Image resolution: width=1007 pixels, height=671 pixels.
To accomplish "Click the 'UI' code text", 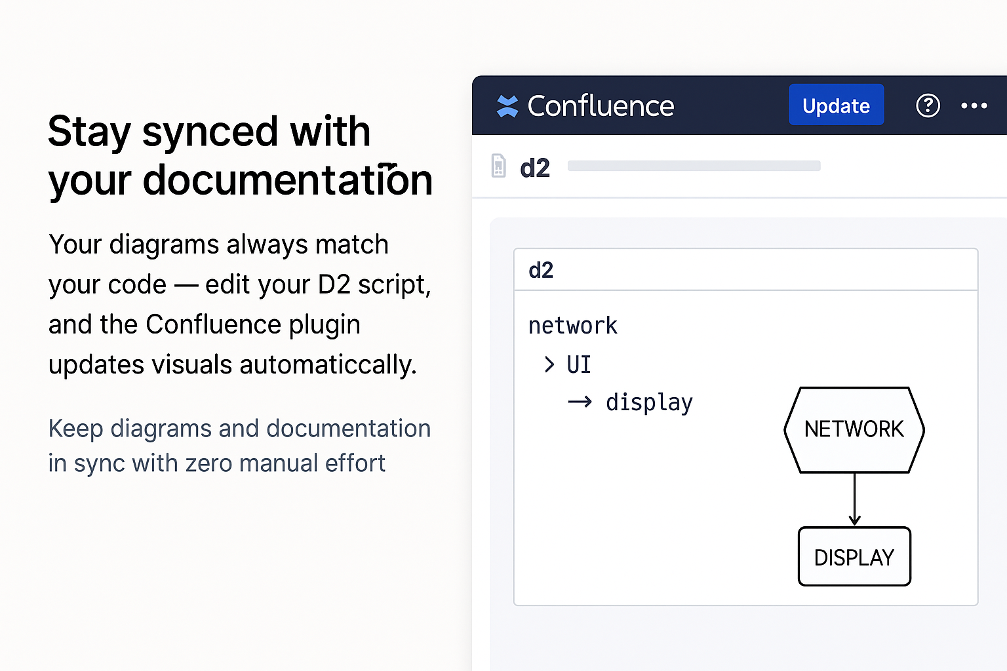I will 579,364.
